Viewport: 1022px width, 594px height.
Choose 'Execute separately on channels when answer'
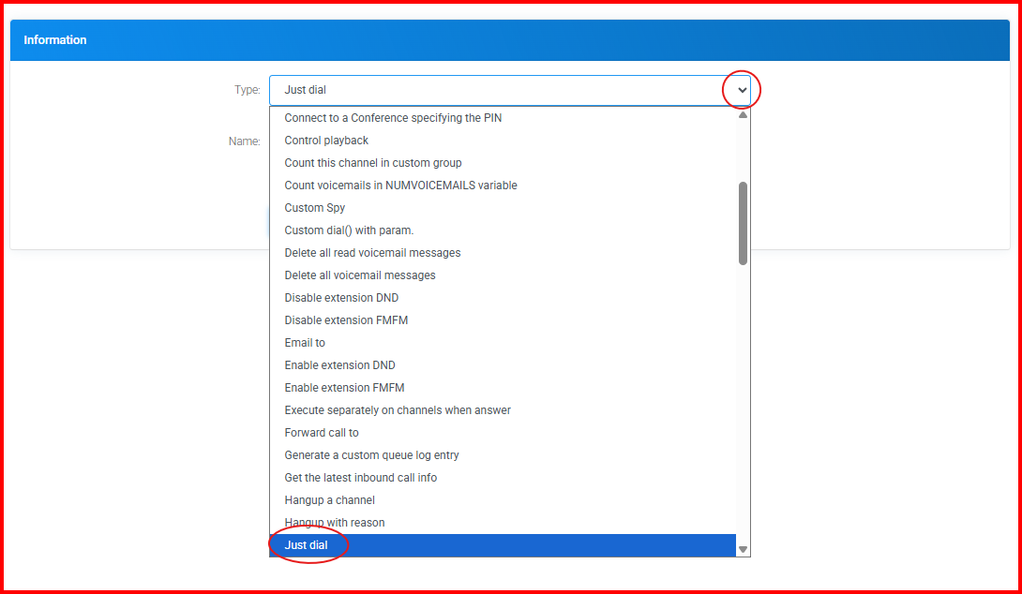pyautogui.click(x=398, y=410)
